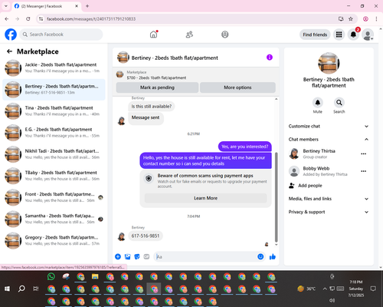
Task: Click Bobby Webb in chat members
Action: click(316, 168)
